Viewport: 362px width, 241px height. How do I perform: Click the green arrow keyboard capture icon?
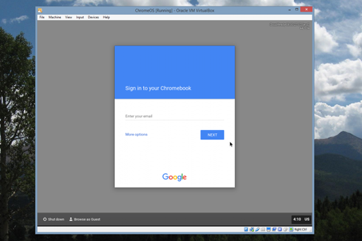[291, 229]
